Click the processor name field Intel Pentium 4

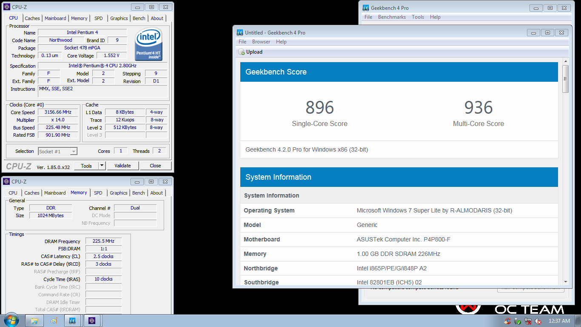pyautogui.click(x=82, y=32)
